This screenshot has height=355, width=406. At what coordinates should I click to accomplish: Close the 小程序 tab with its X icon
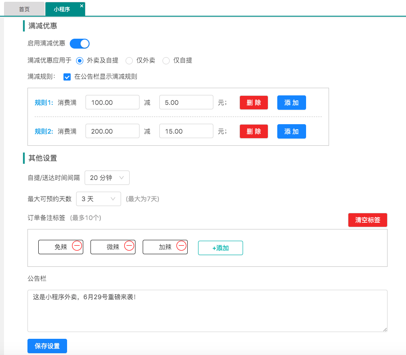pos(81,6)
